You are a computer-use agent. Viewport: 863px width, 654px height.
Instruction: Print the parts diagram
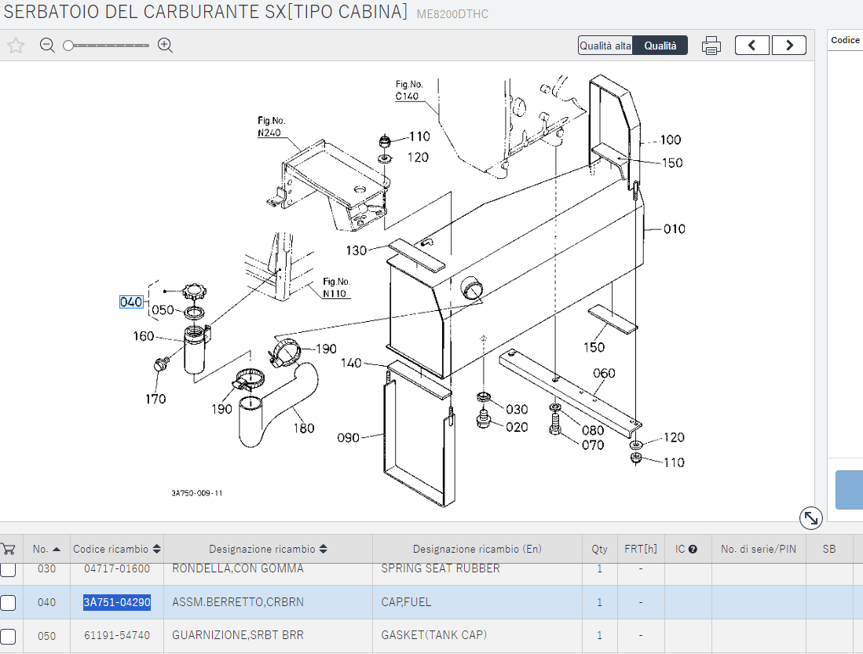tap(711, 46)
